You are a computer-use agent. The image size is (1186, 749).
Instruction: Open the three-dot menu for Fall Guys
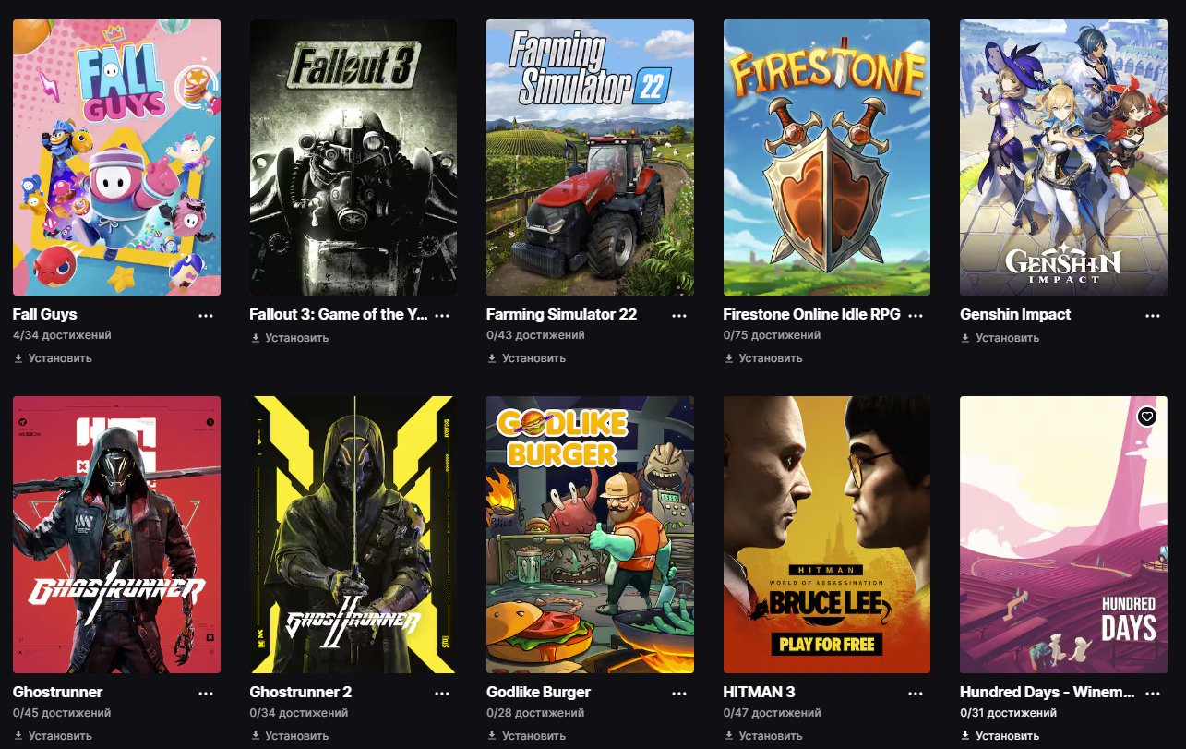pyautogui.click(x=206, y=315)
